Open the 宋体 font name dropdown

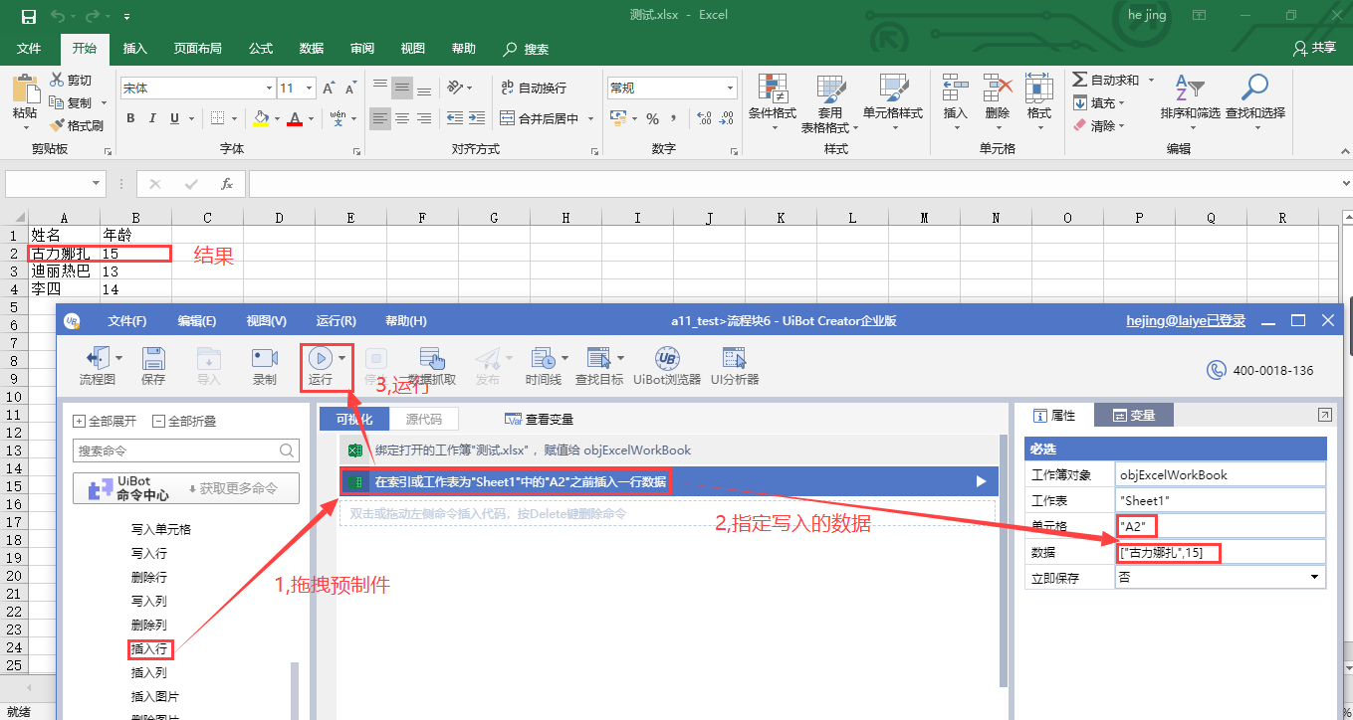tap(269, 89)
